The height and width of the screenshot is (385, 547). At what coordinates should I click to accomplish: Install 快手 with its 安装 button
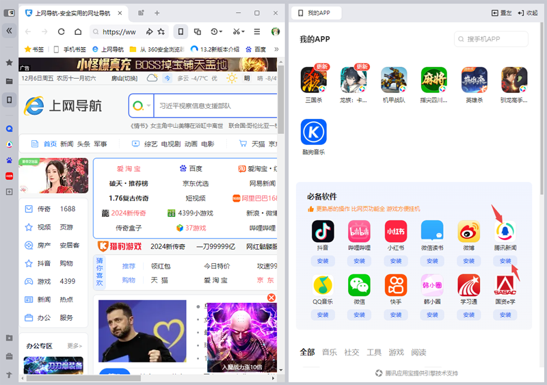396,315
